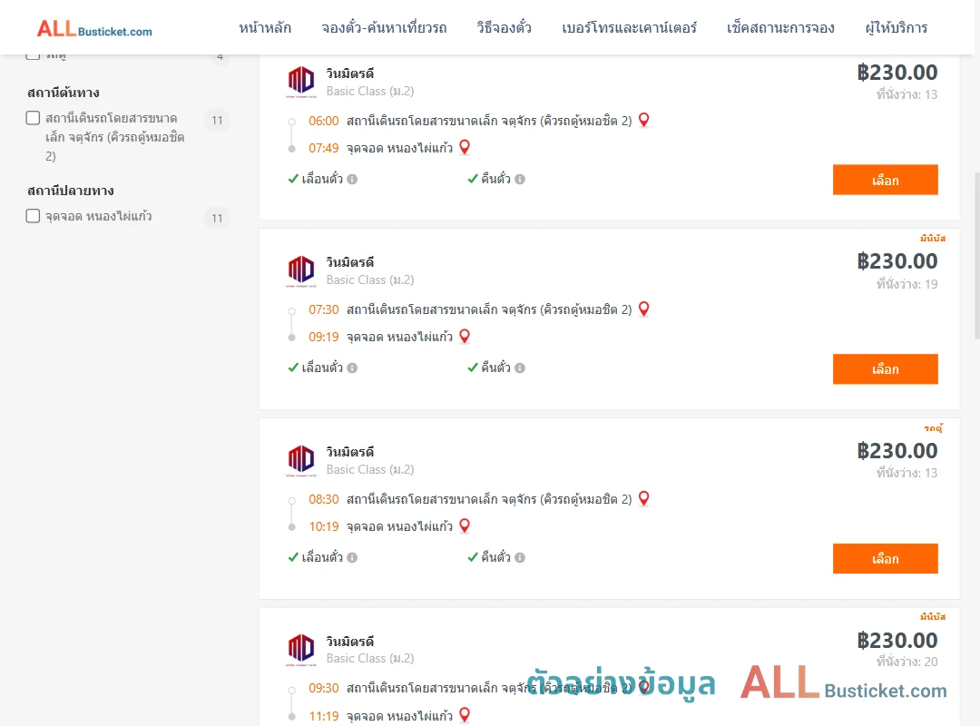Show map pin for 10:19 arrival stop

coord(465,526)
